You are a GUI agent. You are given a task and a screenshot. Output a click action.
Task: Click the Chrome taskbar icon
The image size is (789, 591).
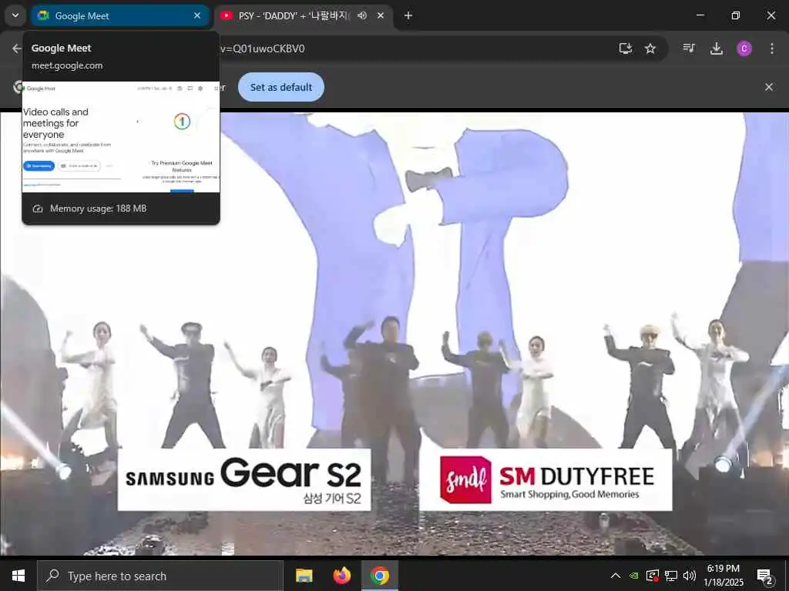[x=380, y=576]
